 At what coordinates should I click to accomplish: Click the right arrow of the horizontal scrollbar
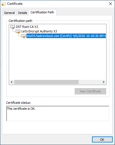click(x=104, y=82)
